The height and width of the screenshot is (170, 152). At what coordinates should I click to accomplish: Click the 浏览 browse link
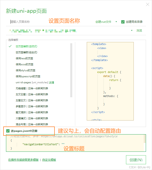(x=139, y=30)
